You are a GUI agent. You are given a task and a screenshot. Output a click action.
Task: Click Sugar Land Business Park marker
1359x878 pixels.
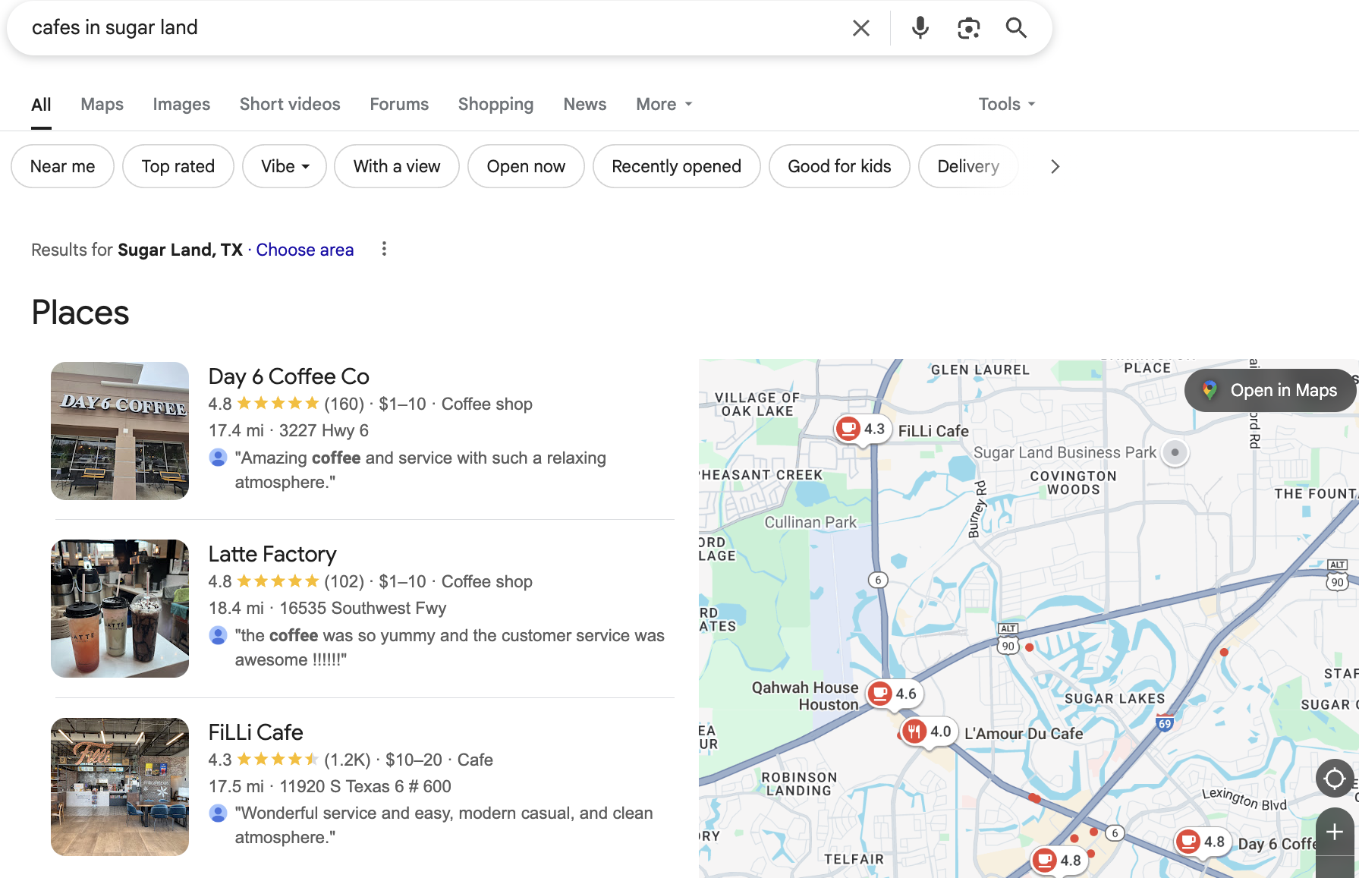click(x=1175, y=452)
